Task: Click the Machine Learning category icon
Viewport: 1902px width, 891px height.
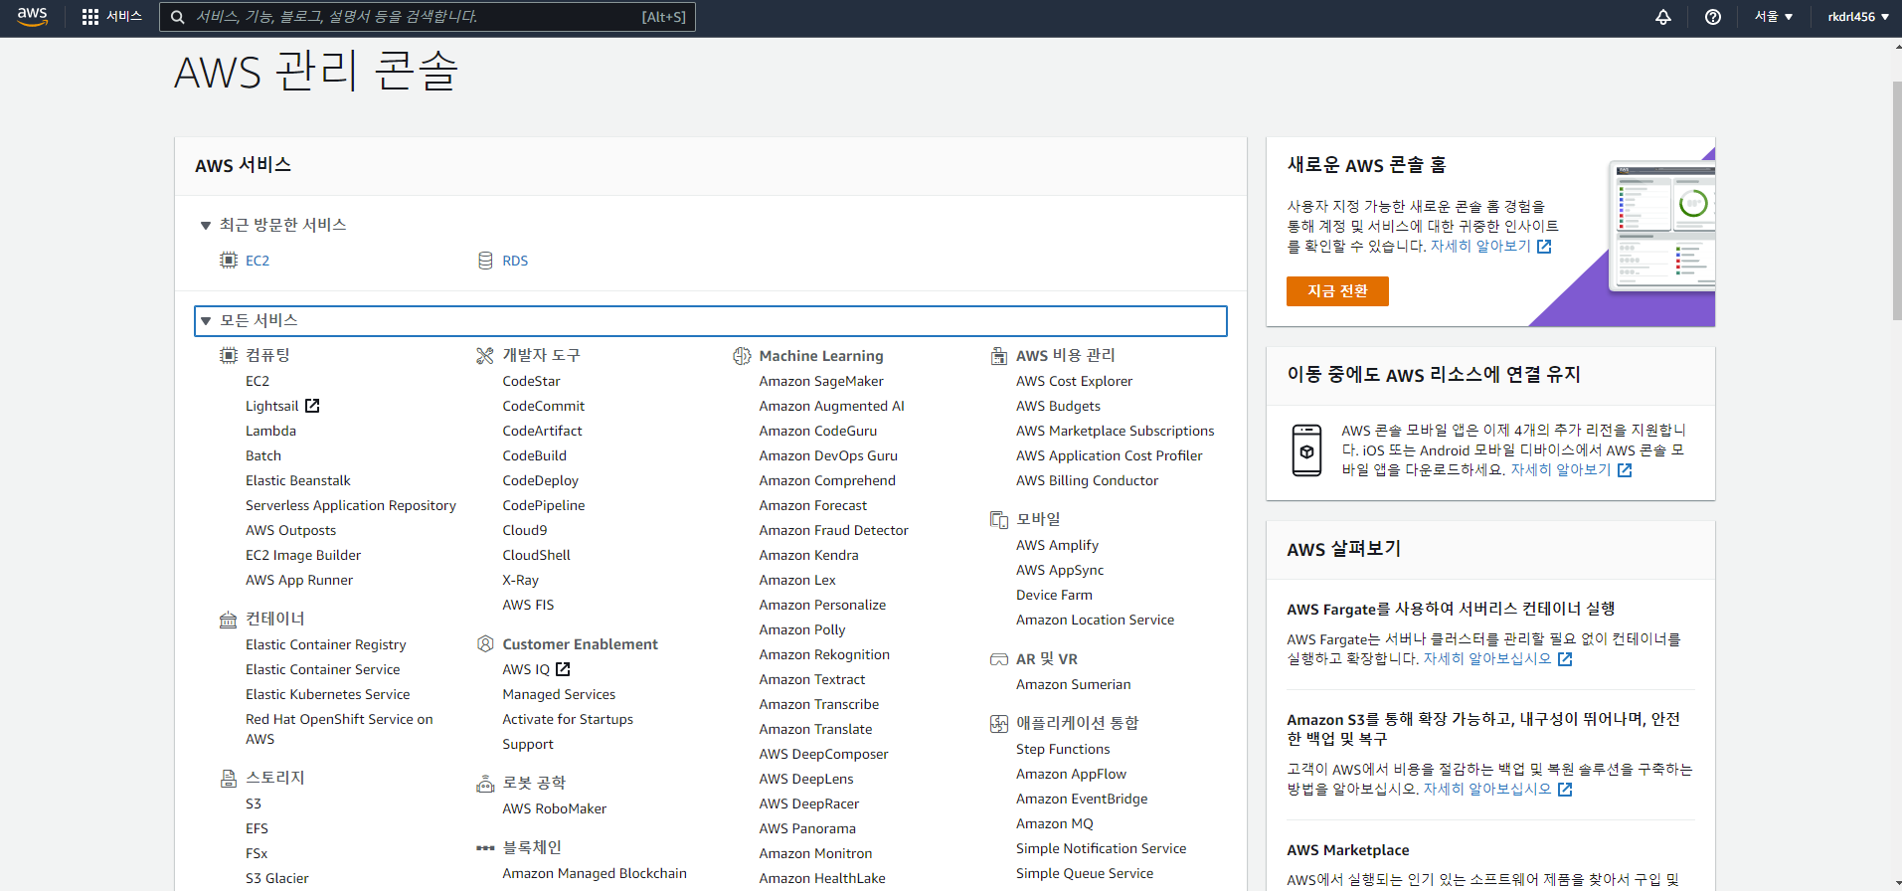Action: [x=742, y=356]
